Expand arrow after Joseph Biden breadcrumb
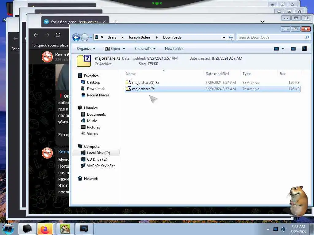The image size is (314, 235). click(157, 37)
